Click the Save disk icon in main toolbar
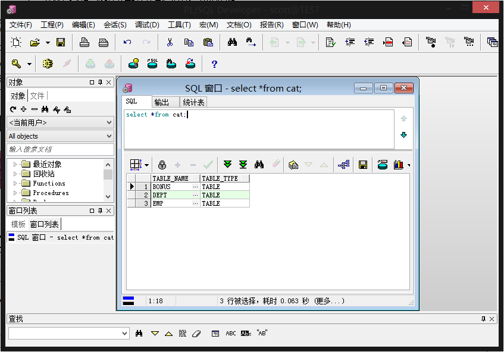 tap(61, 42)
